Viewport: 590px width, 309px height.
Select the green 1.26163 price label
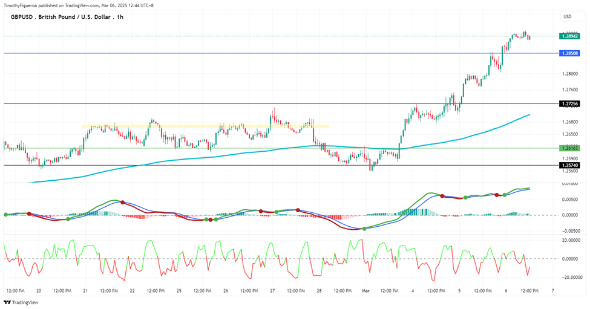pos(569,148)
